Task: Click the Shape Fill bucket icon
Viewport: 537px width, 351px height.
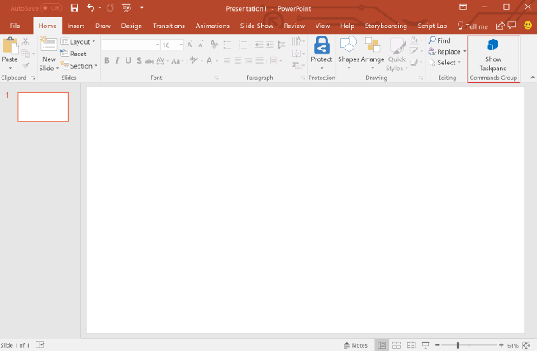Action: [414, 40]
